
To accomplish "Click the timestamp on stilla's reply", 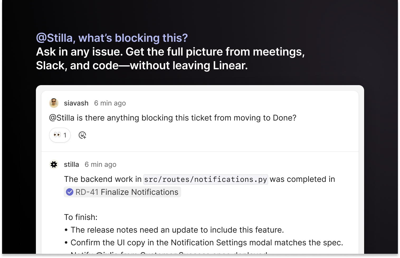I will click(100, 164).
